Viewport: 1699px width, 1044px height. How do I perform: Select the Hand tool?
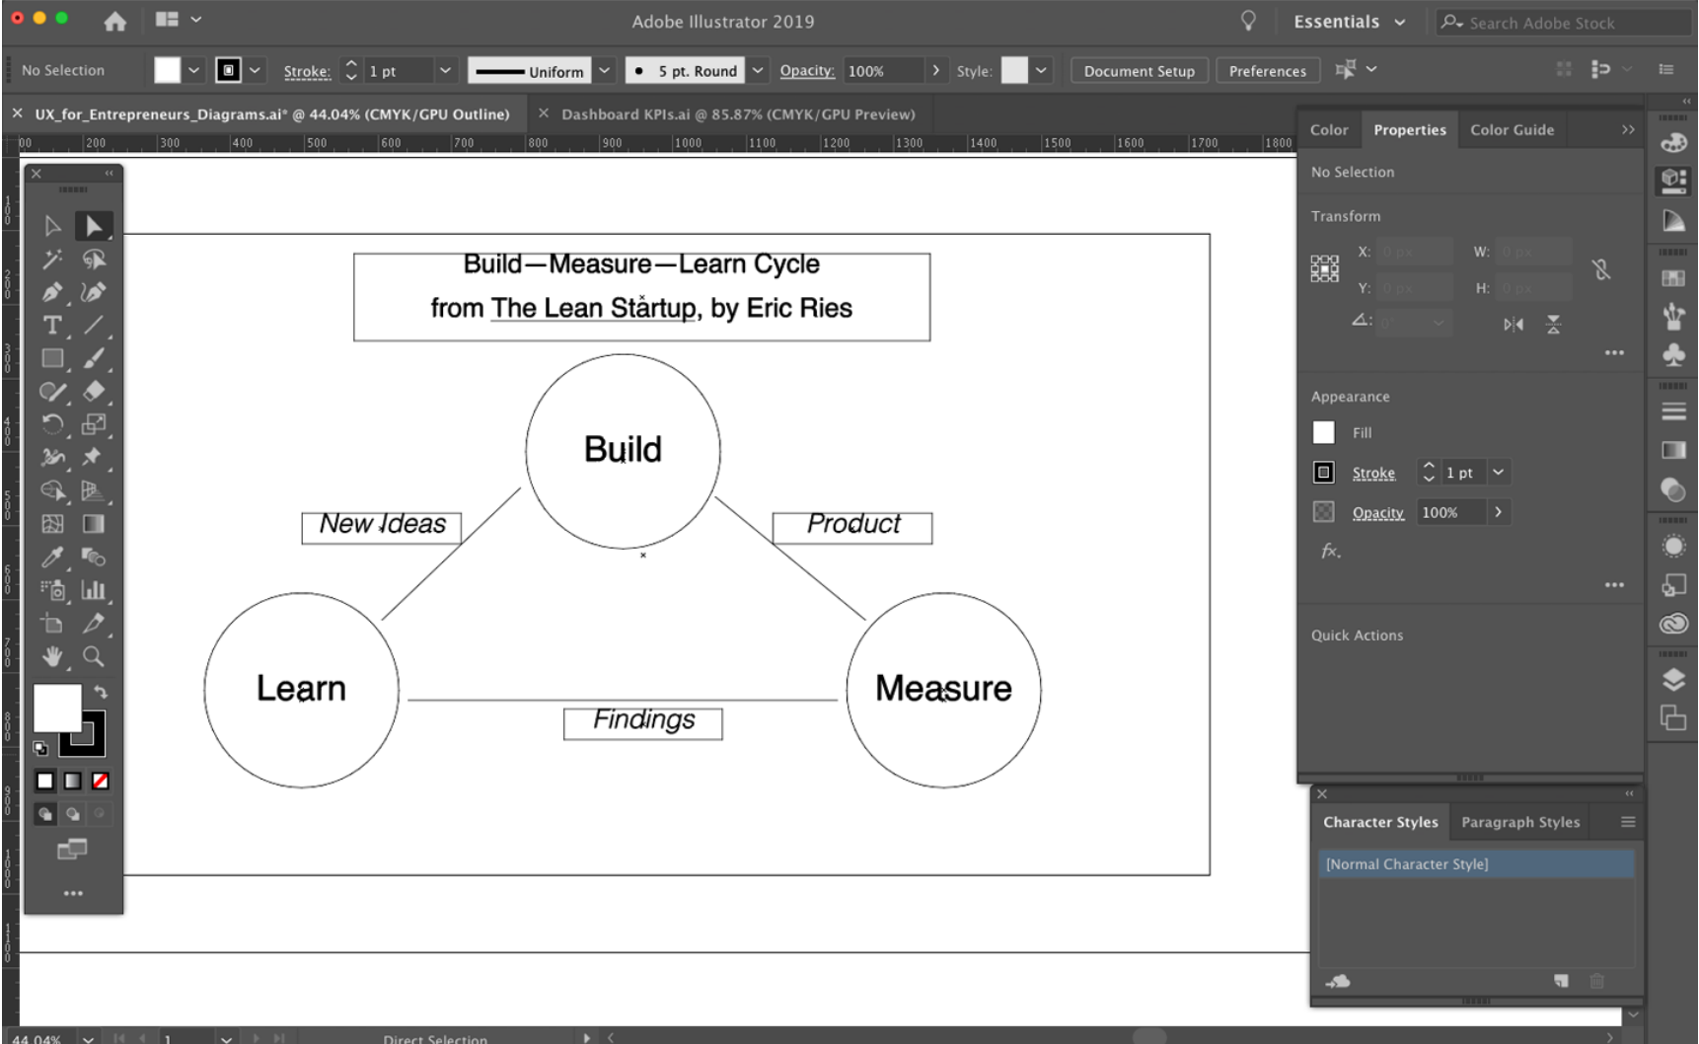click(x=52, y=656)
